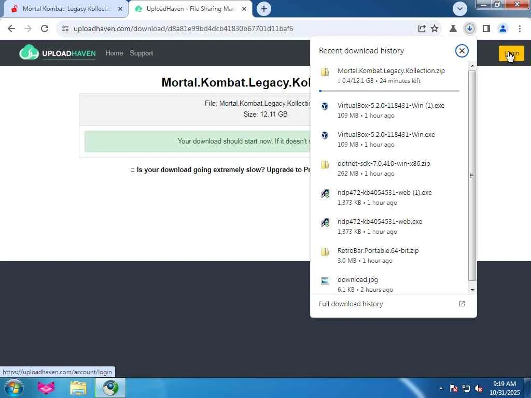Open the Support navigation link
The width and height of the screenshot is (531, 398).
click(141, 53)
